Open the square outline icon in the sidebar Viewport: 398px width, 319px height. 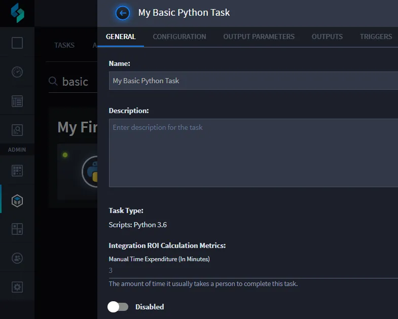click(17, 43)
